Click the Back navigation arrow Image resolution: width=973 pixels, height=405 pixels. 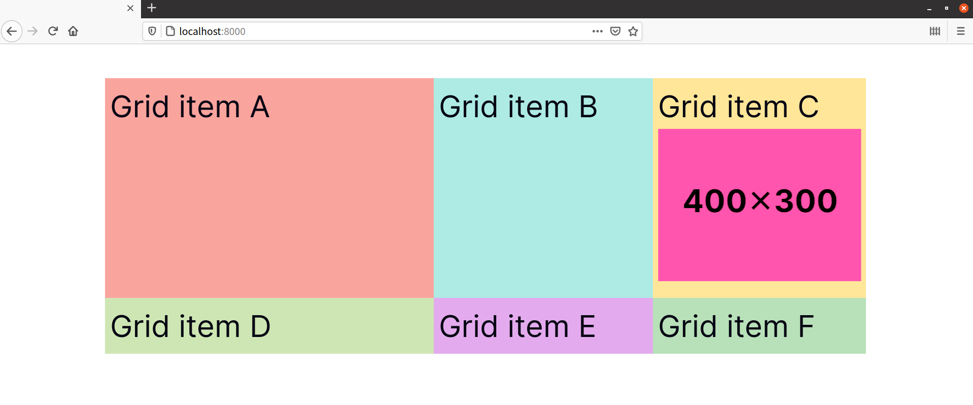pyautogui.click(x=12, y=31)
